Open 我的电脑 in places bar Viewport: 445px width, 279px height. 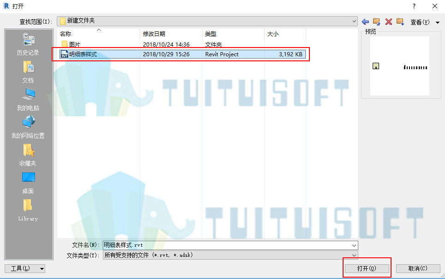click(28, 99)
